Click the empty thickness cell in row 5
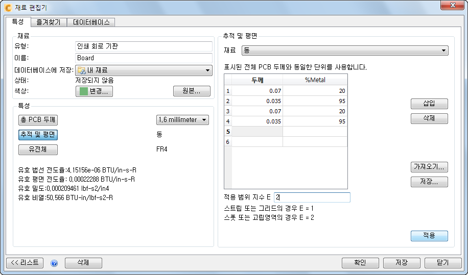 click(258, 132)
